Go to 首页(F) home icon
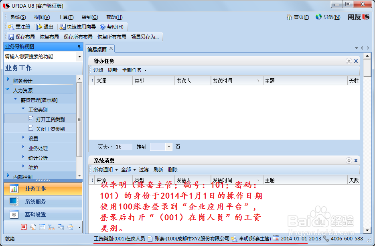This screenshot has height=246, width=375. click(290, 17)
